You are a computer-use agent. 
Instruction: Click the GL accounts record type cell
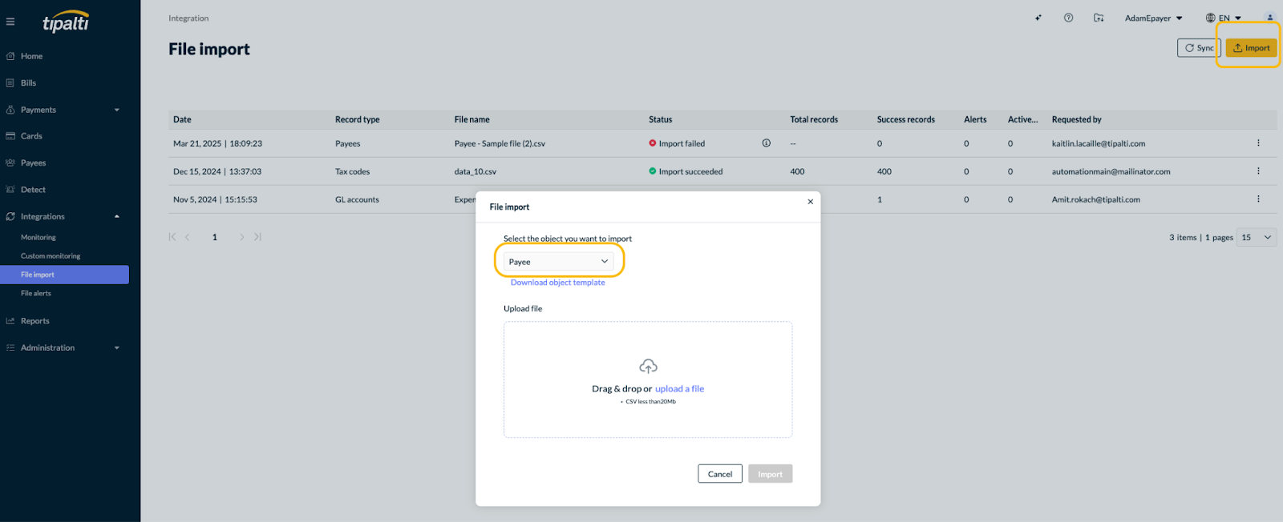tap(357, 200)
